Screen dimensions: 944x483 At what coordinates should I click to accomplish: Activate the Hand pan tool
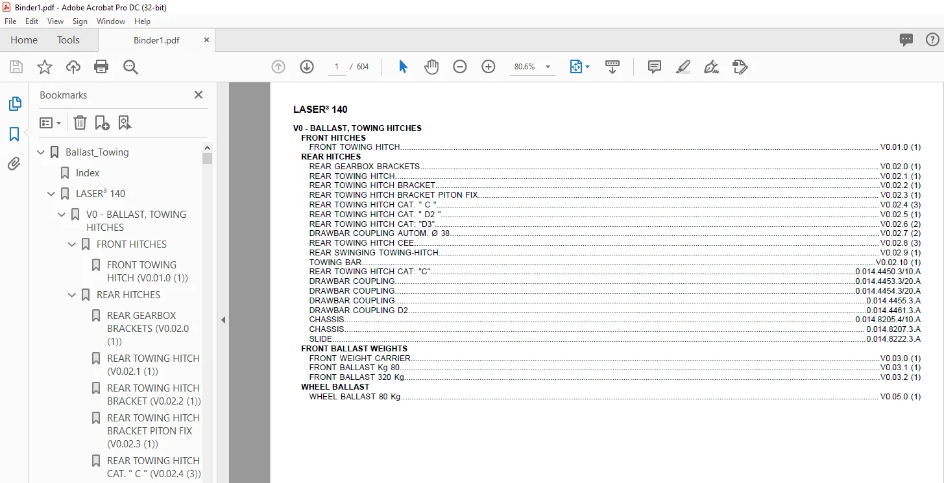click(431, 67)
